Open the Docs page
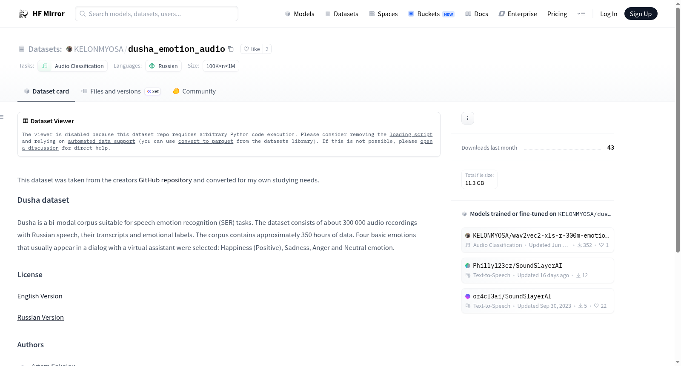 [x=477, y=14]
